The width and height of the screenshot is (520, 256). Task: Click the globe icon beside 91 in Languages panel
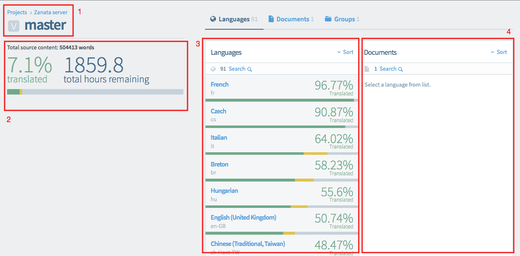coord(213,69)
